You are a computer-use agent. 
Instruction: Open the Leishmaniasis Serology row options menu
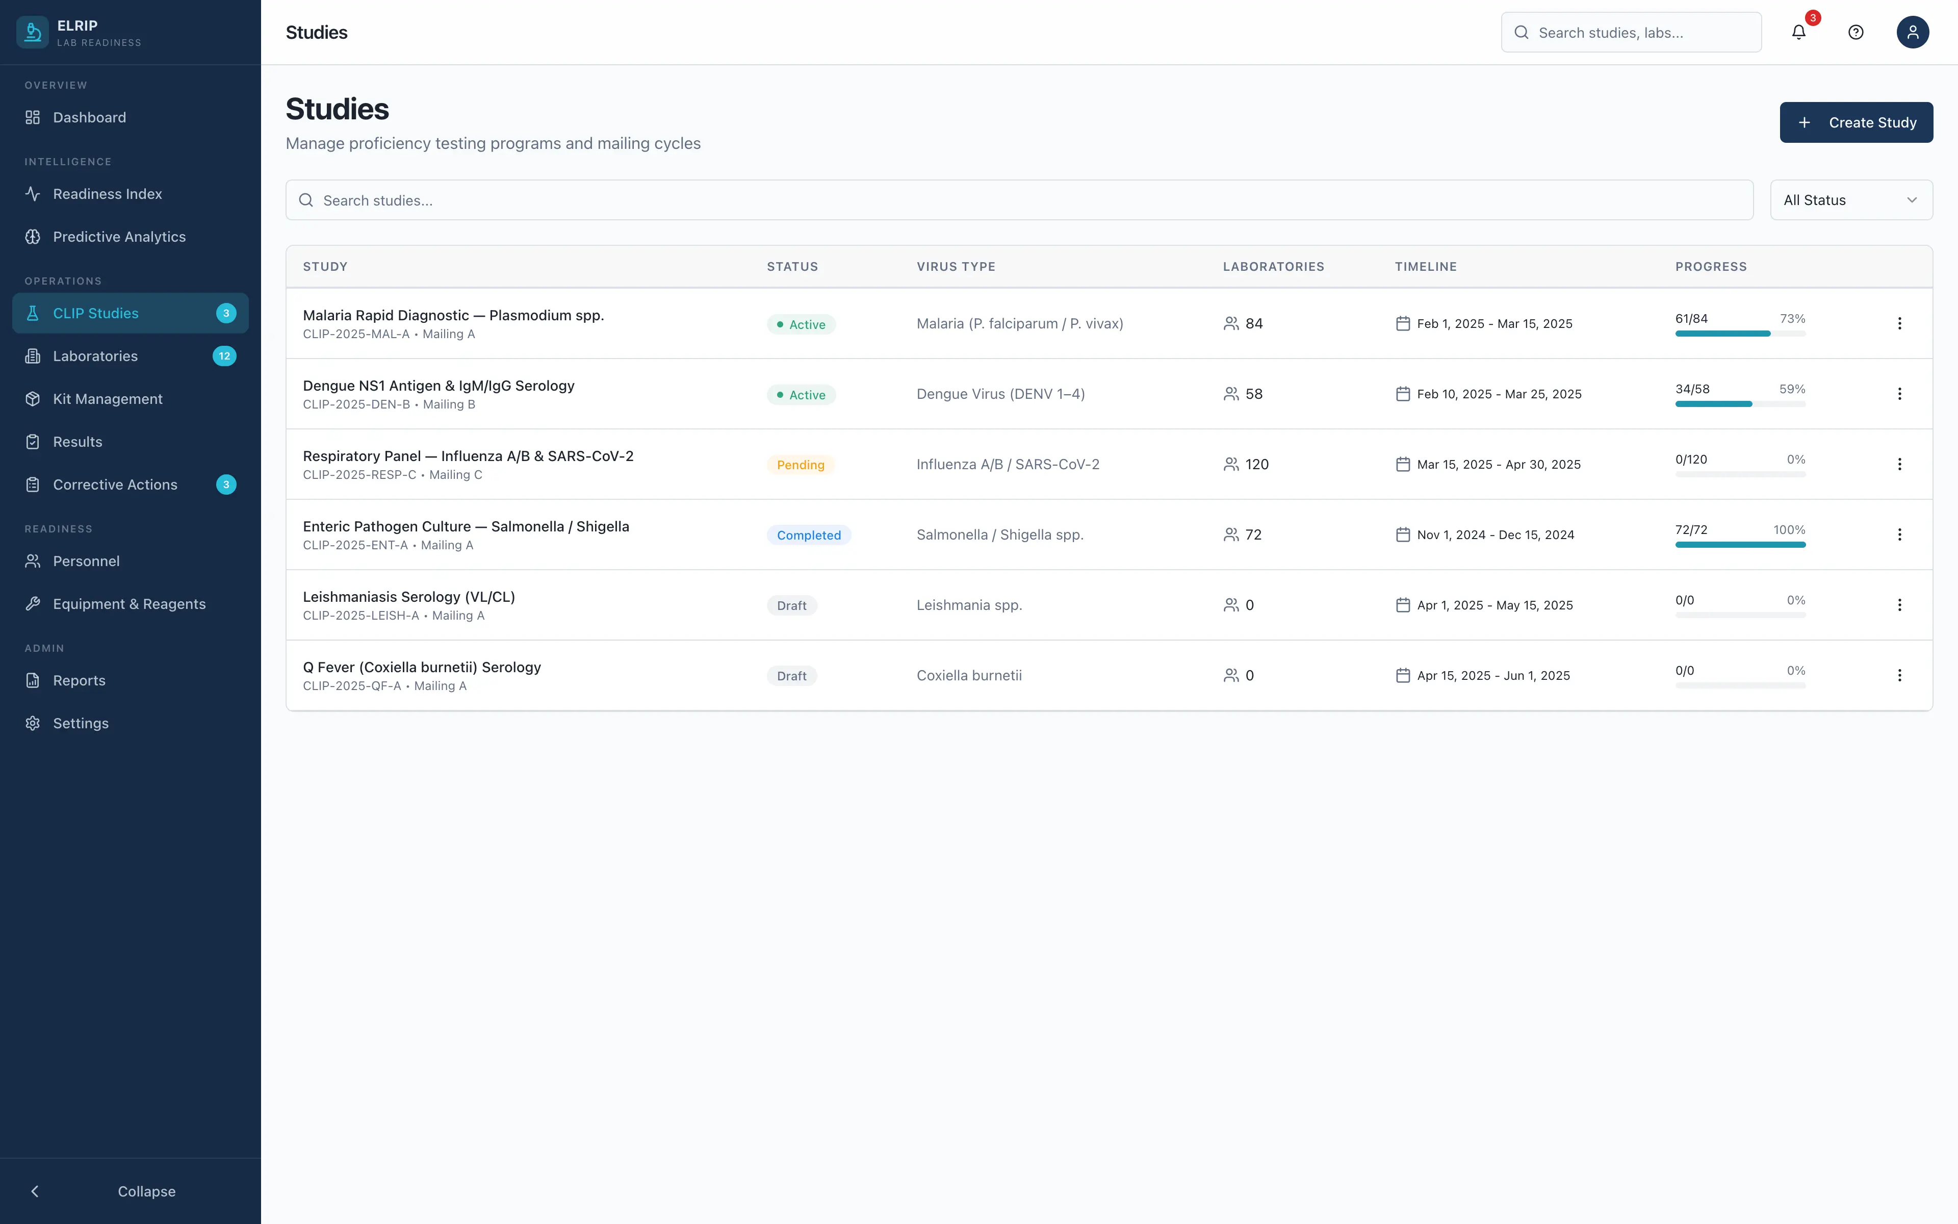click(x=1899, y=605)
